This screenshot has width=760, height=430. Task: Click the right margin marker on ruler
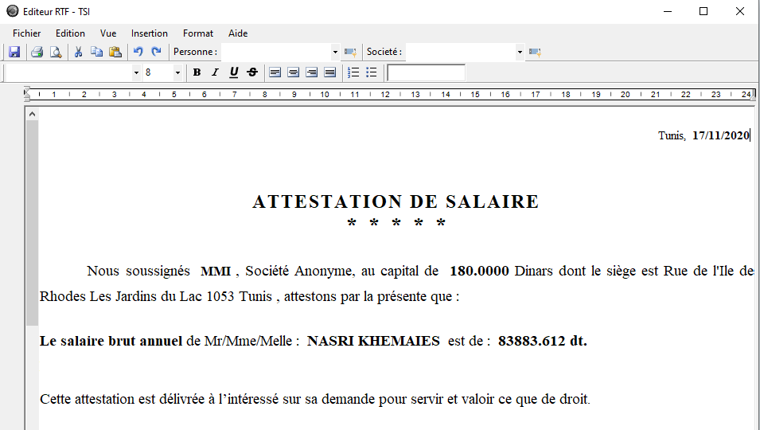point(753,94)
